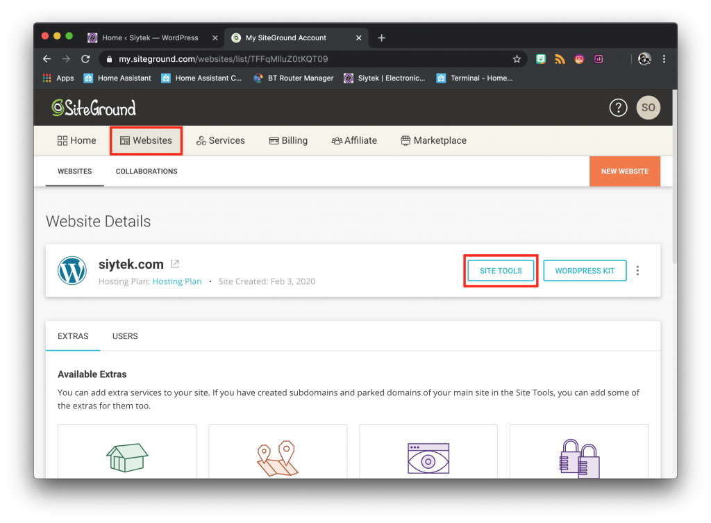
Task: Close the Siytek WordPress tab
Action: click(215, 38)
